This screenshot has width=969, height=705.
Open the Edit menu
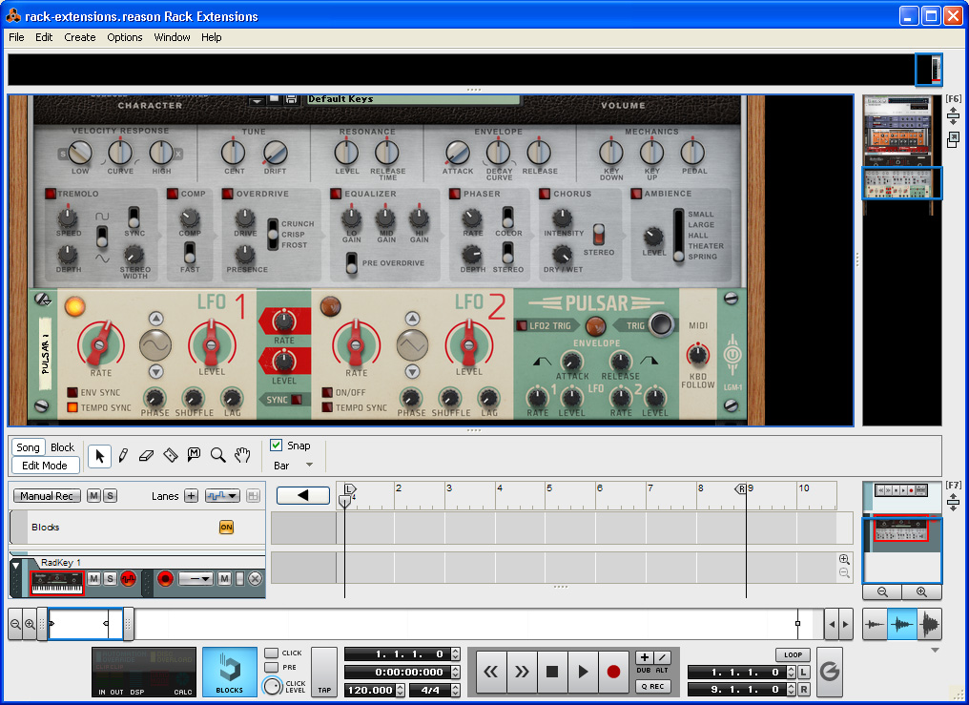click(x=44, y=37)
